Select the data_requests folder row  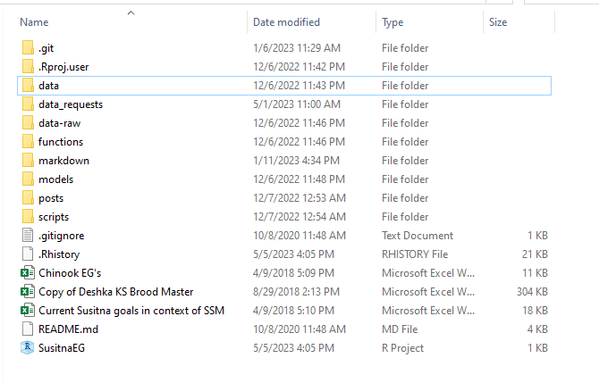point(284,104)
